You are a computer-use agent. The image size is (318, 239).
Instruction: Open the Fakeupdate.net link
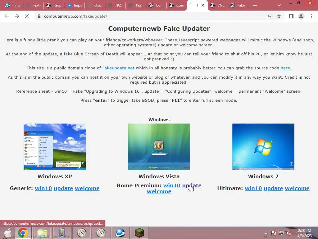pos(118,68)
